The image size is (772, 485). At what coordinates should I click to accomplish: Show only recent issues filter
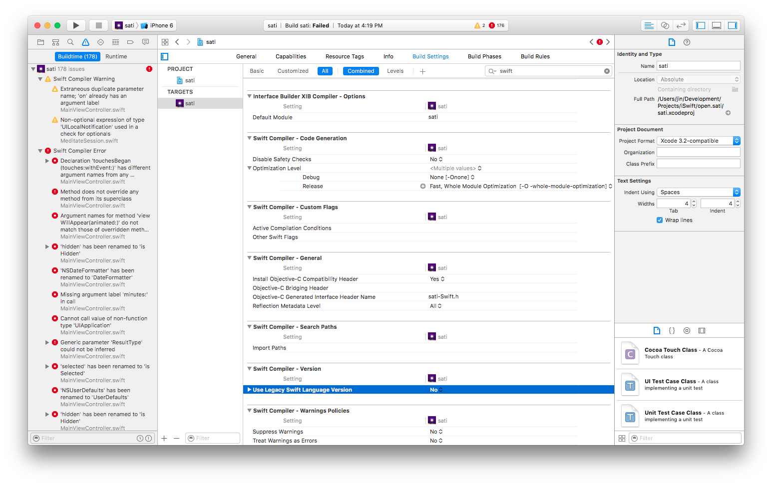(x=140, y=438)
